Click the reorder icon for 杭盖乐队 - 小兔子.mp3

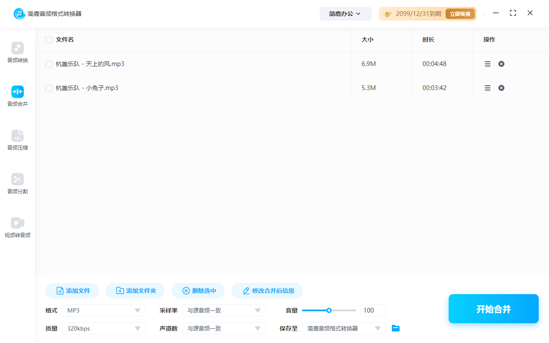coord(488,87)
